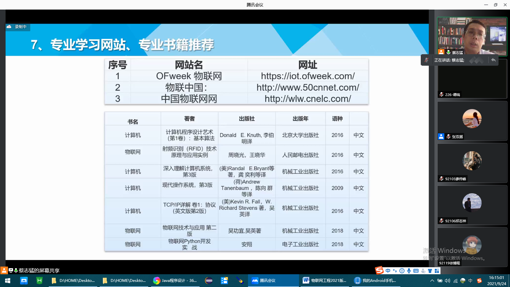Toggle Sogou punctuation mode
This screenshot has height=287, width=510.
coord(395,271)
